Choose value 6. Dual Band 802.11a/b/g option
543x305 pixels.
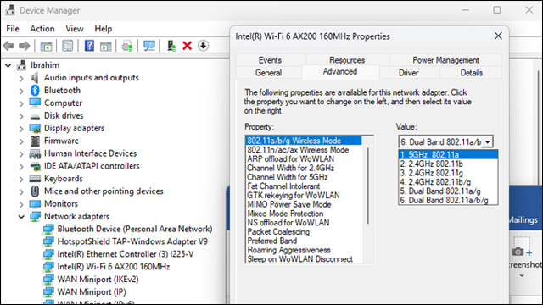pyautogui.click(x=448, y=200)
